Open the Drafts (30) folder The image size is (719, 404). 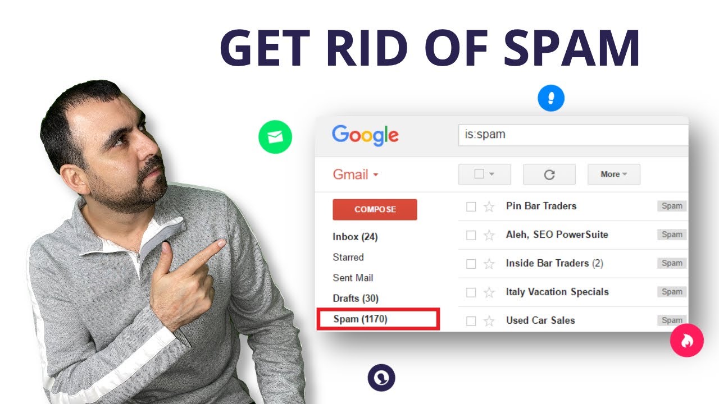point(355,298)
